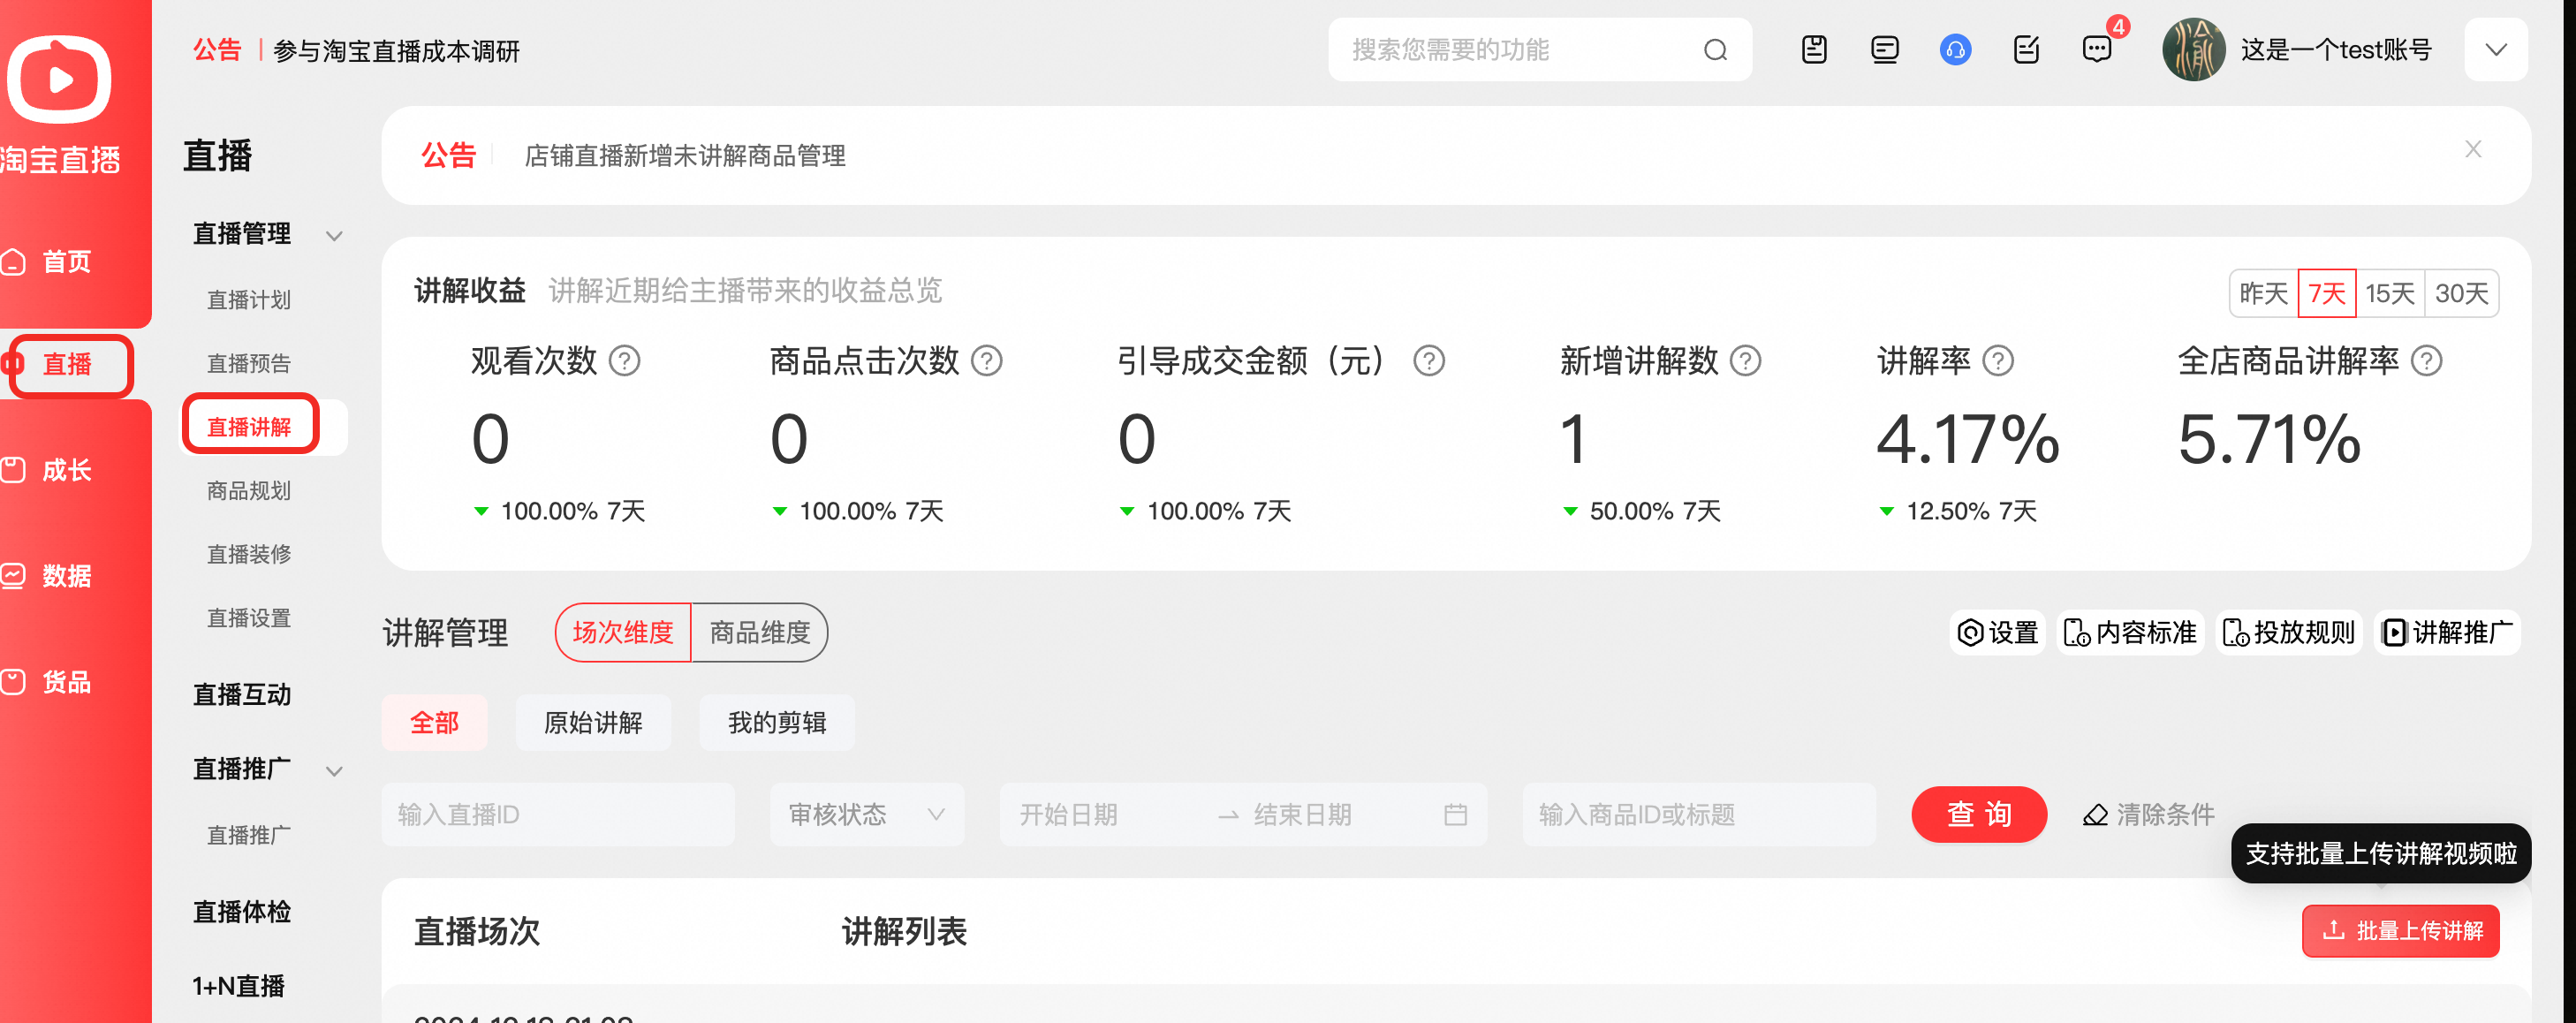
Task: Select the 30天 time range
Action: (x=2461, y=293)
